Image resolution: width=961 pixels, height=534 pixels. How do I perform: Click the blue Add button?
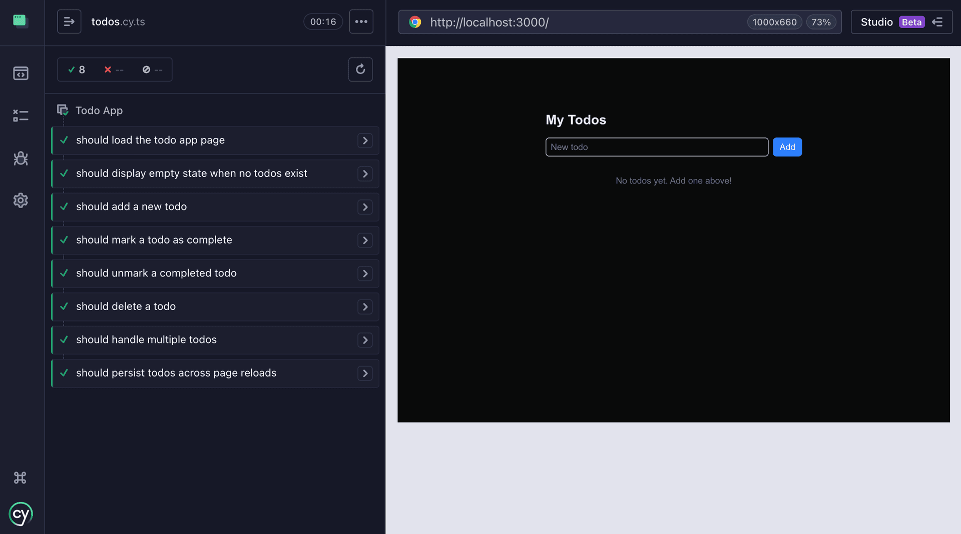pyautogui.click(x=787, y=147)
